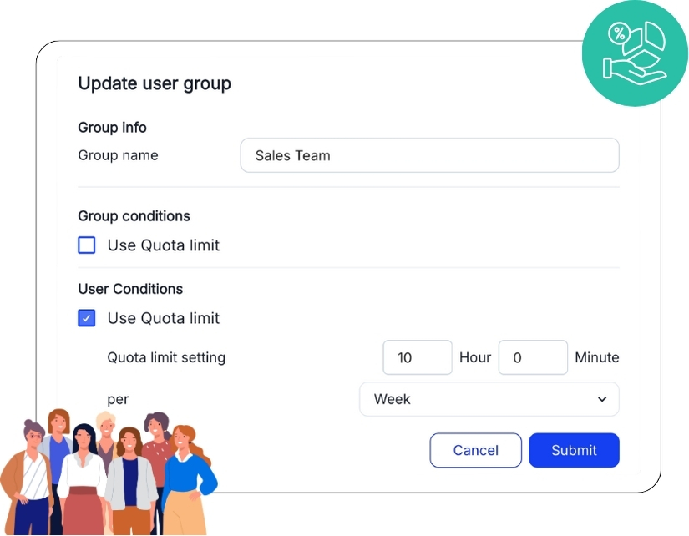Click the Group name label text

tap(118, 155)
